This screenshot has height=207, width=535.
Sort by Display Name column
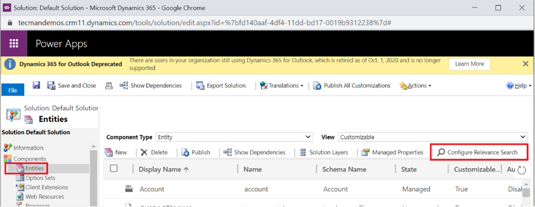point(164,170)
